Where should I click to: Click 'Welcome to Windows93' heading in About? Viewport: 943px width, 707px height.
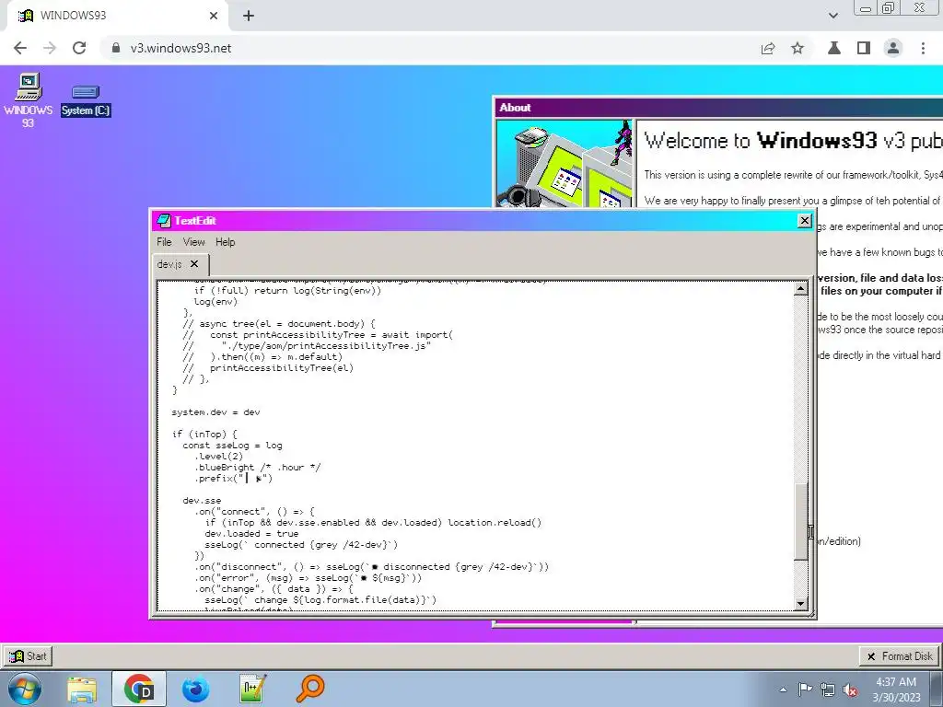click(x=793, y=141)
